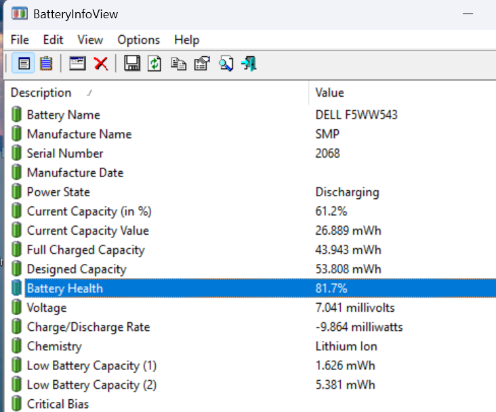
Task: Click battery icon beside Voltage
Action: (16, 307)
